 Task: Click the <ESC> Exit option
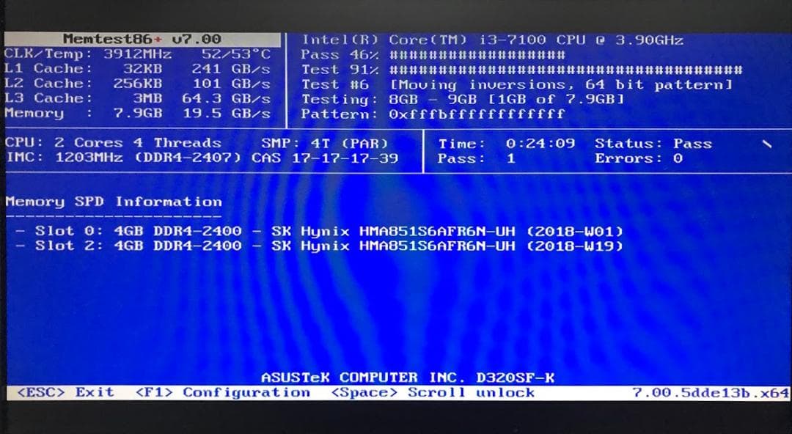click(x=65, y=393)
